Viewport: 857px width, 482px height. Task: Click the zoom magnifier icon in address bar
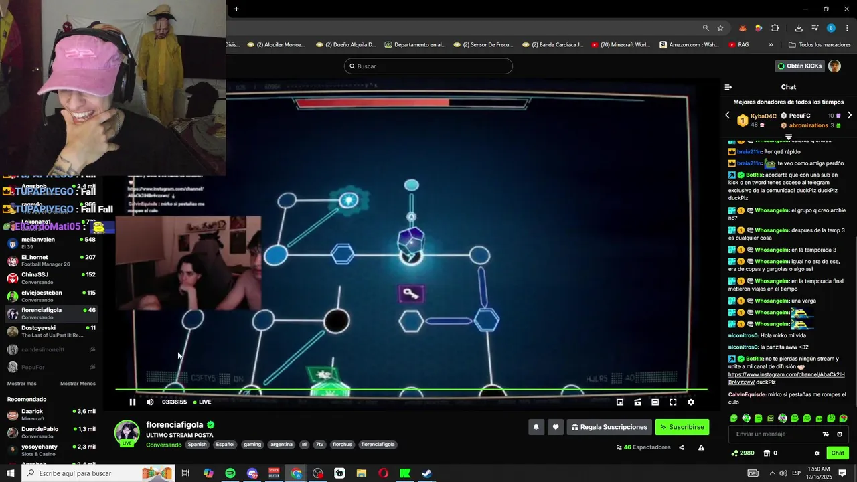(x=706, y=28)
